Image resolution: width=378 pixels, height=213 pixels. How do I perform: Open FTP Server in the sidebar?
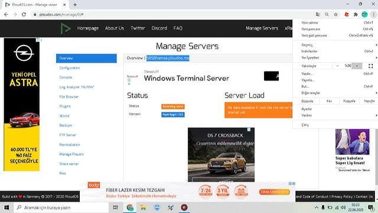[67, 135]
